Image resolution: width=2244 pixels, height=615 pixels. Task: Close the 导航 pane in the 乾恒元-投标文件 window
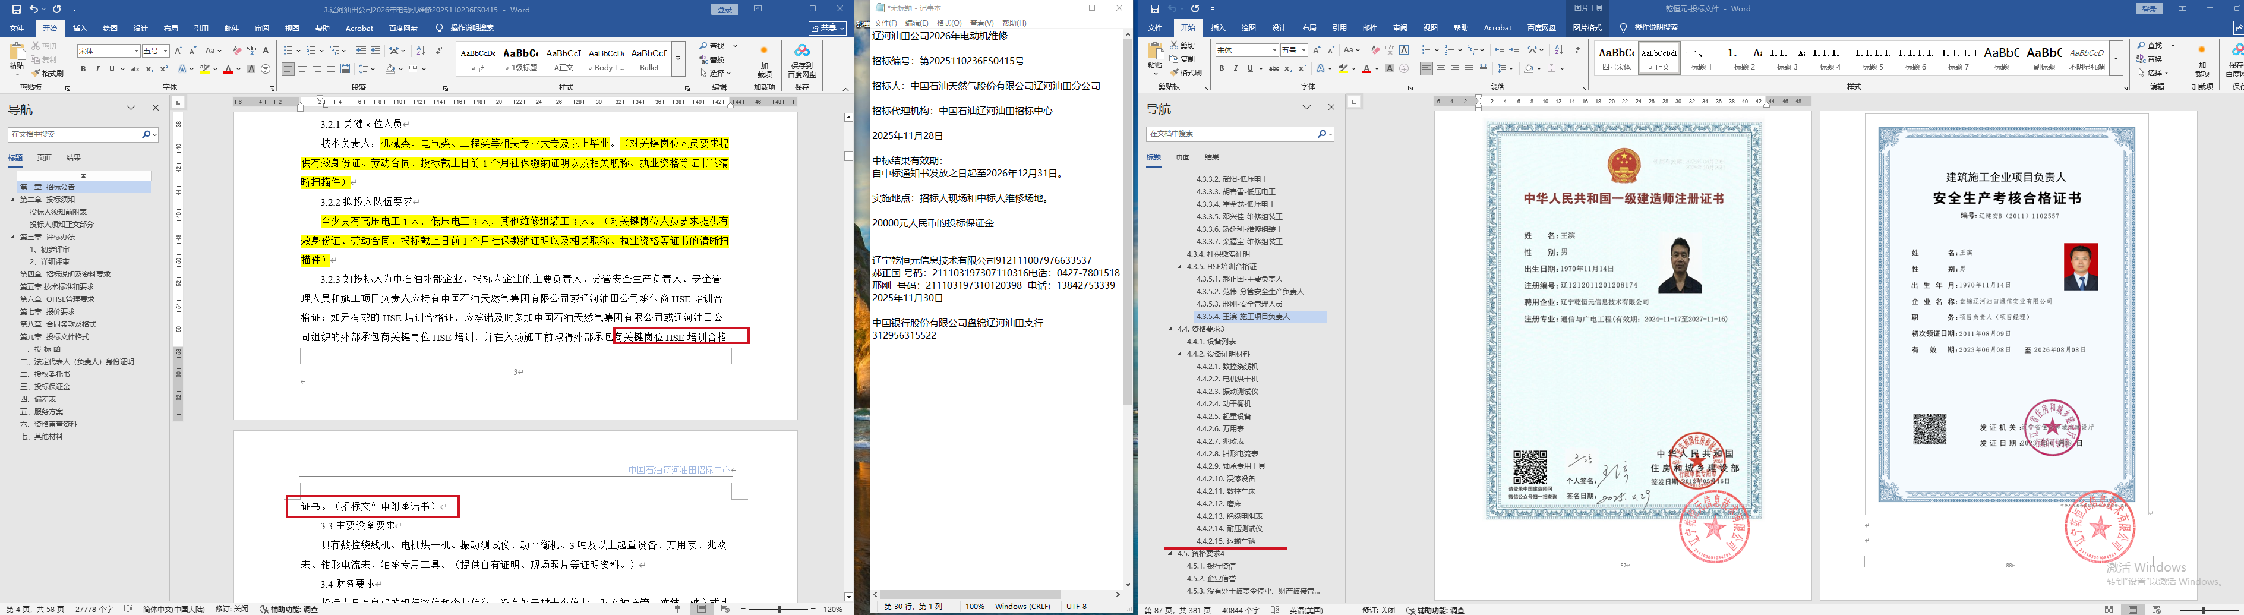[1331, 107]
